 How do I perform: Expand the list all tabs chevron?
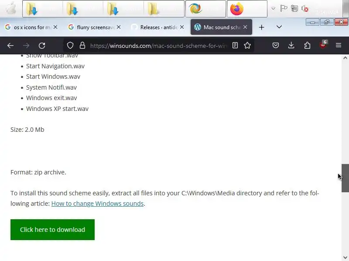coord(279,27)
